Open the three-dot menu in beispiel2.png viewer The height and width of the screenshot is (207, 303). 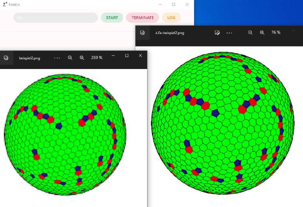tap(57, 58)
